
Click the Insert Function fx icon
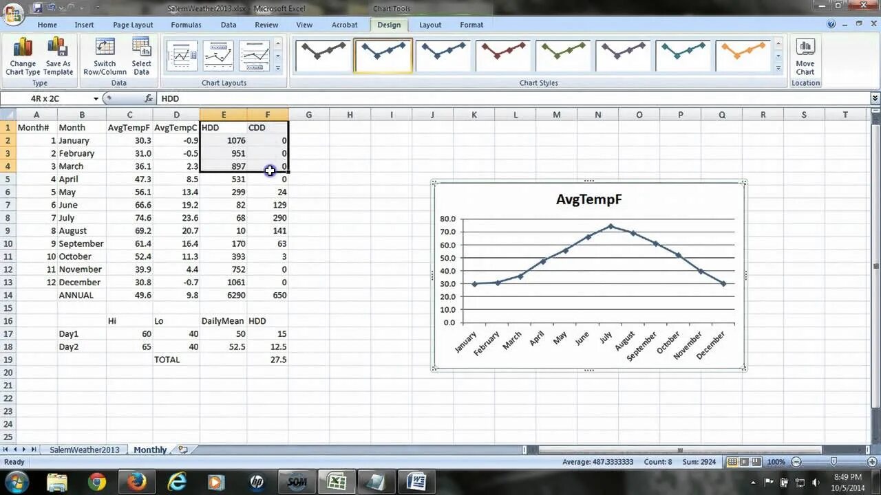tap(149, 99)
